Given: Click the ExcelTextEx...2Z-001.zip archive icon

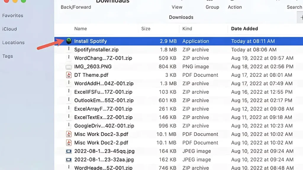Looking at the screenshot, I should point(69,117).
